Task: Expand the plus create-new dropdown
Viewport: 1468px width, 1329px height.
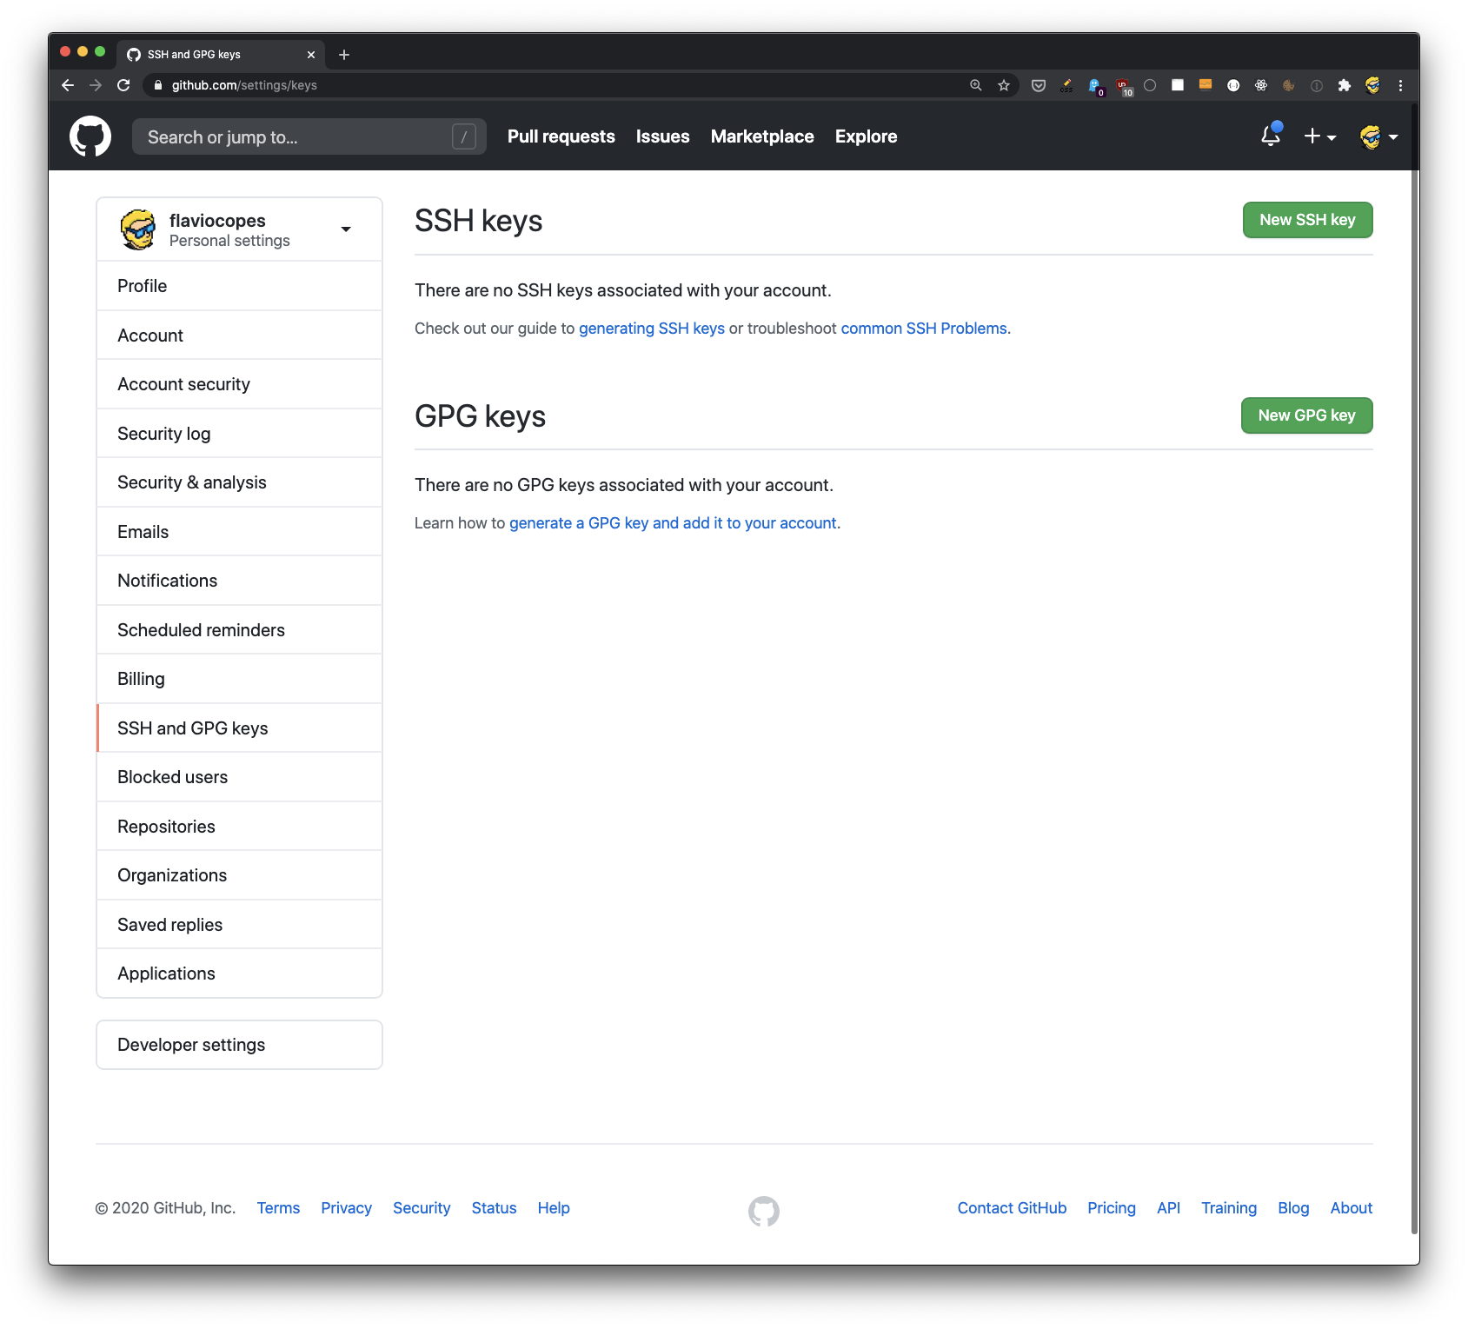Action: (1319, 136)
